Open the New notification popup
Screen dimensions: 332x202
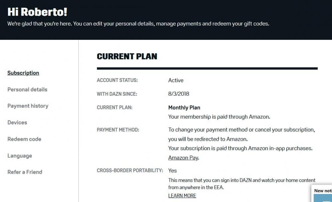click(323, 191)
